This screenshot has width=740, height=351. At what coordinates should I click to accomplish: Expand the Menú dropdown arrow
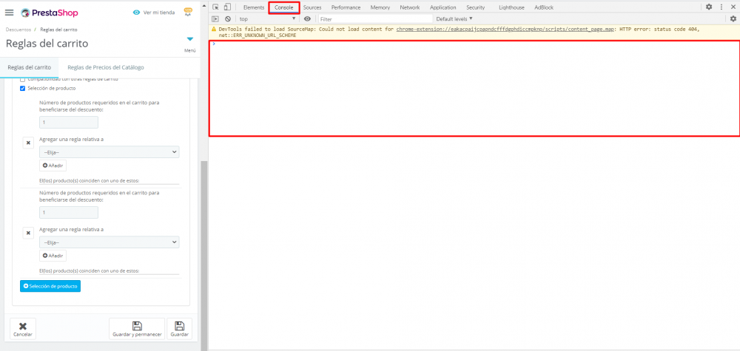coord(189,39)
